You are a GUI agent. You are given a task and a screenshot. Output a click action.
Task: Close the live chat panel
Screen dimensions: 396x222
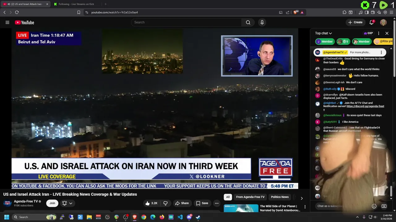tap(387, 33)
